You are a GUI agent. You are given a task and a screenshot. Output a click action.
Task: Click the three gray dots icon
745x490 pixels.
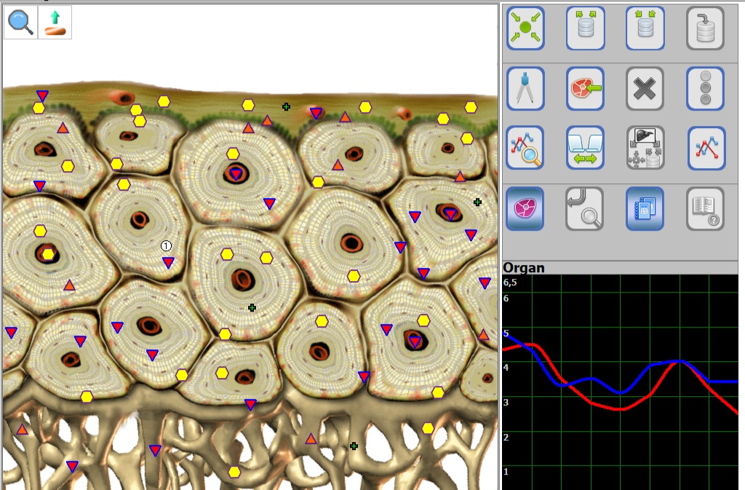[705, 88]
